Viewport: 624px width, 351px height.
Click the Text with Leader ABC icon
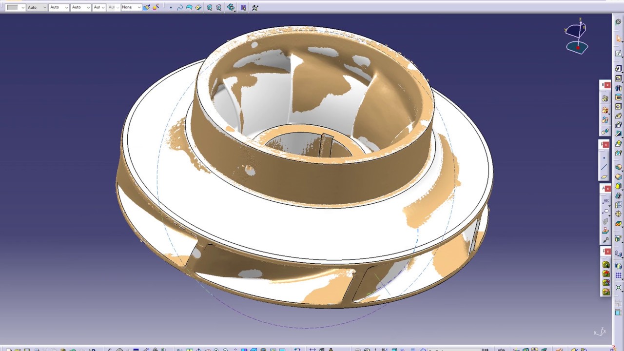(x=604, y=201)
